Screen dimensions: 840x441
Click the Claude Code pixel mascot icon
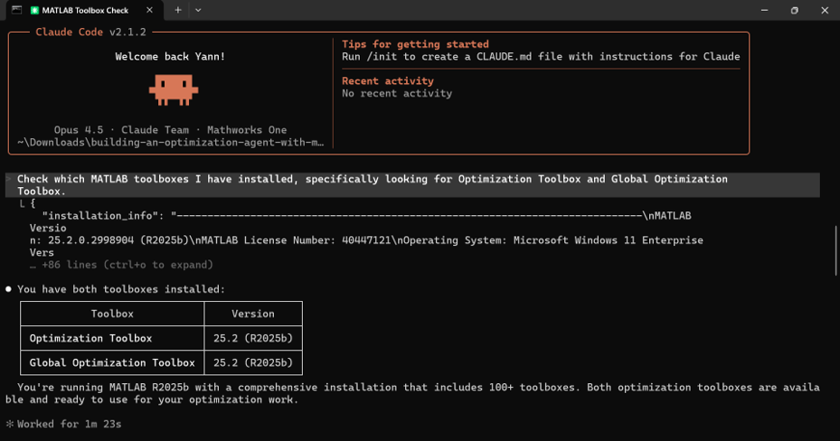(173, 89)
